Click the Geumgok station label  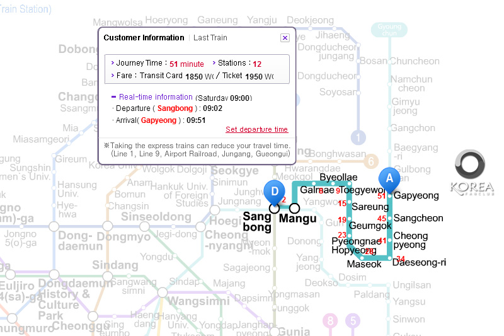click(x=369, y=226)
